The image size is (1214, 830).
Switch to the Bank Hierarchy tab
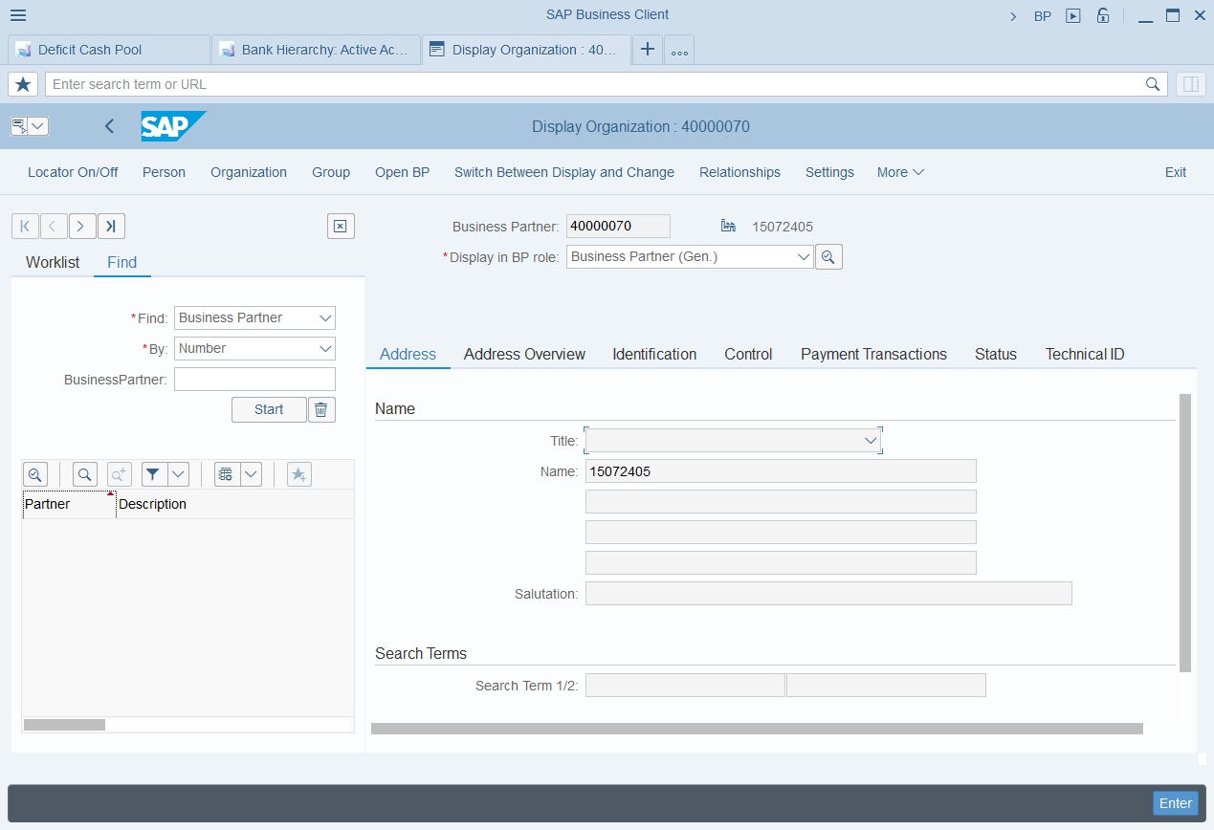click(316, 50)
